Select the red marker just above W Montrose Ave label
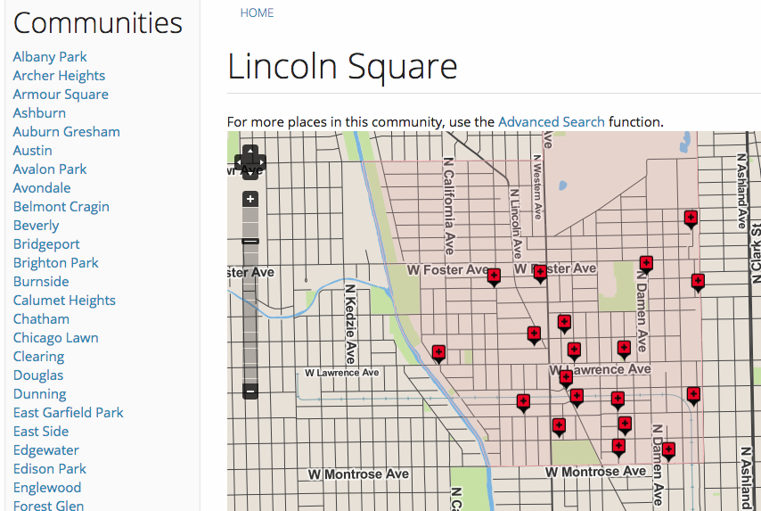Image resolution: width=761 pixels, height=511 pixels. (x=618, y=448)
